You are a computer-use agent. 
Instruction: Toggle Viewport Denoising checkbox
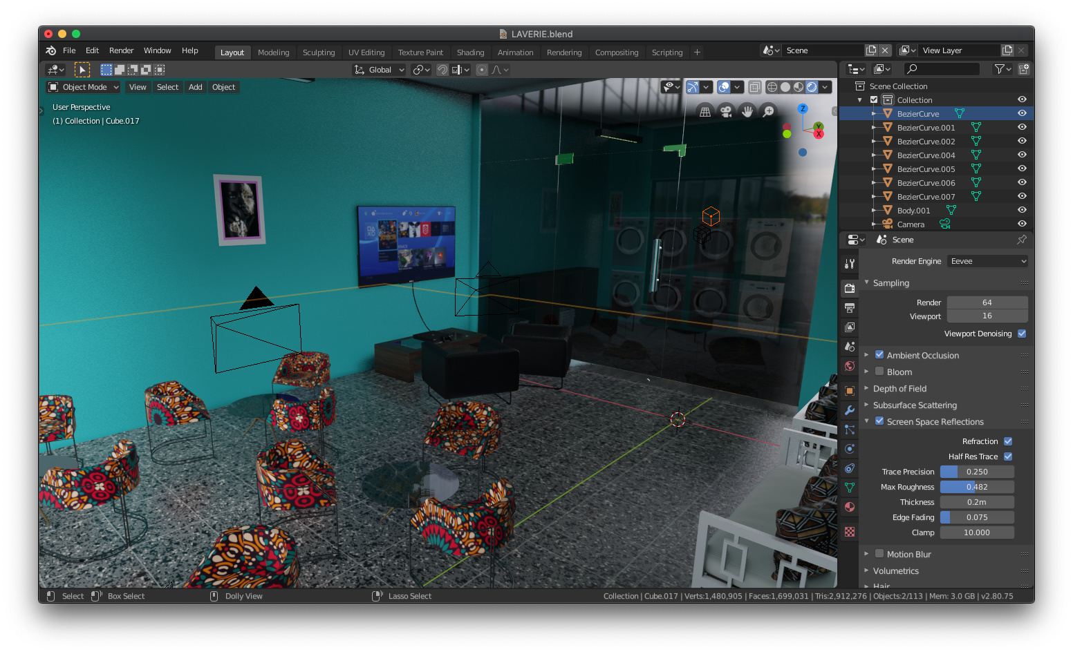[x=1022, y=334]
